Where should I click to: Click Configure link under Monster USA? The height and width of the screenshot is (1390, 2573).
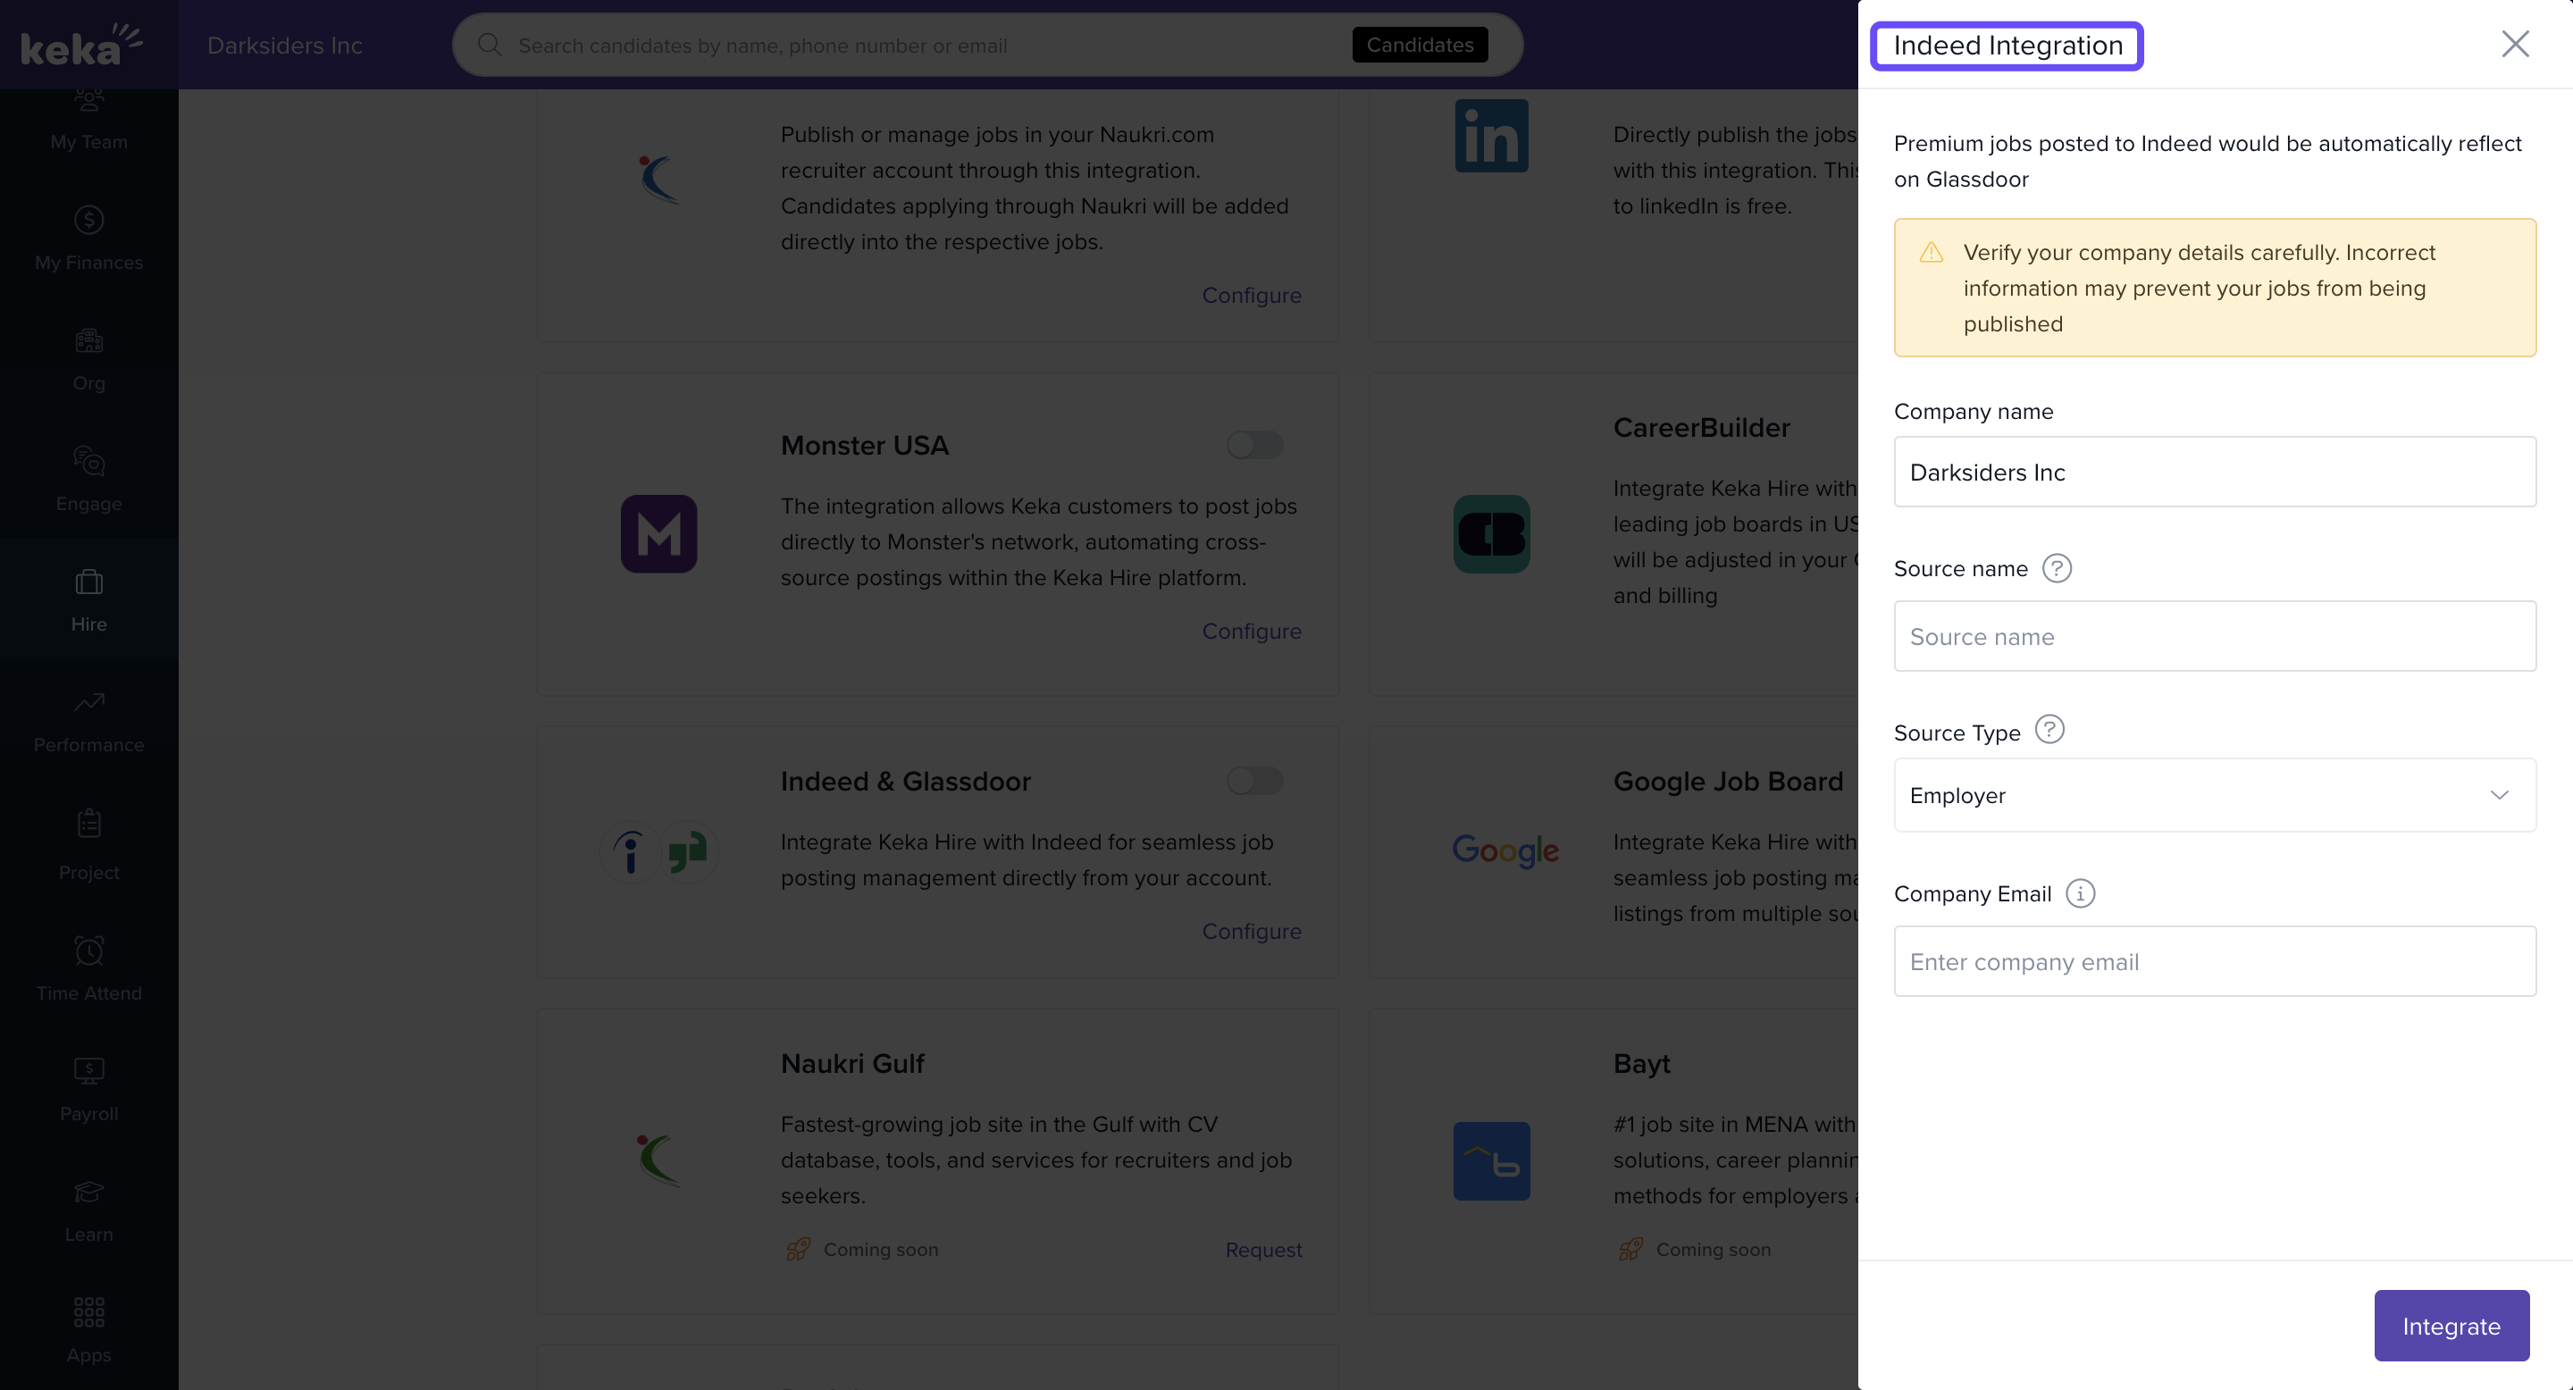pos(1251,631)
